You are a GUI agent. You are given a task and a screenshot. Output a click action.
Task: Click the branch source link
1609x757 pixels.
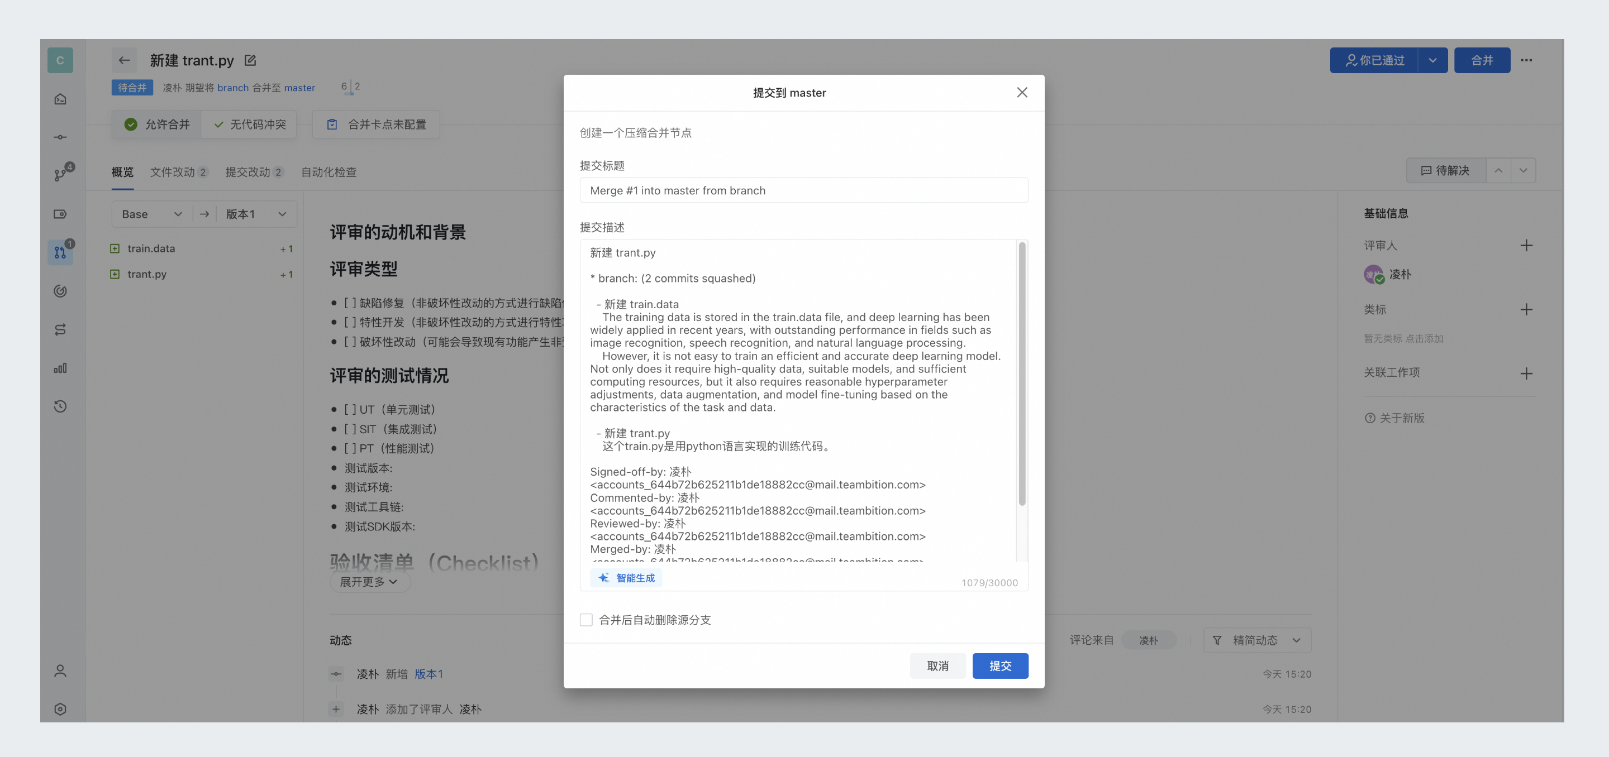233,88
